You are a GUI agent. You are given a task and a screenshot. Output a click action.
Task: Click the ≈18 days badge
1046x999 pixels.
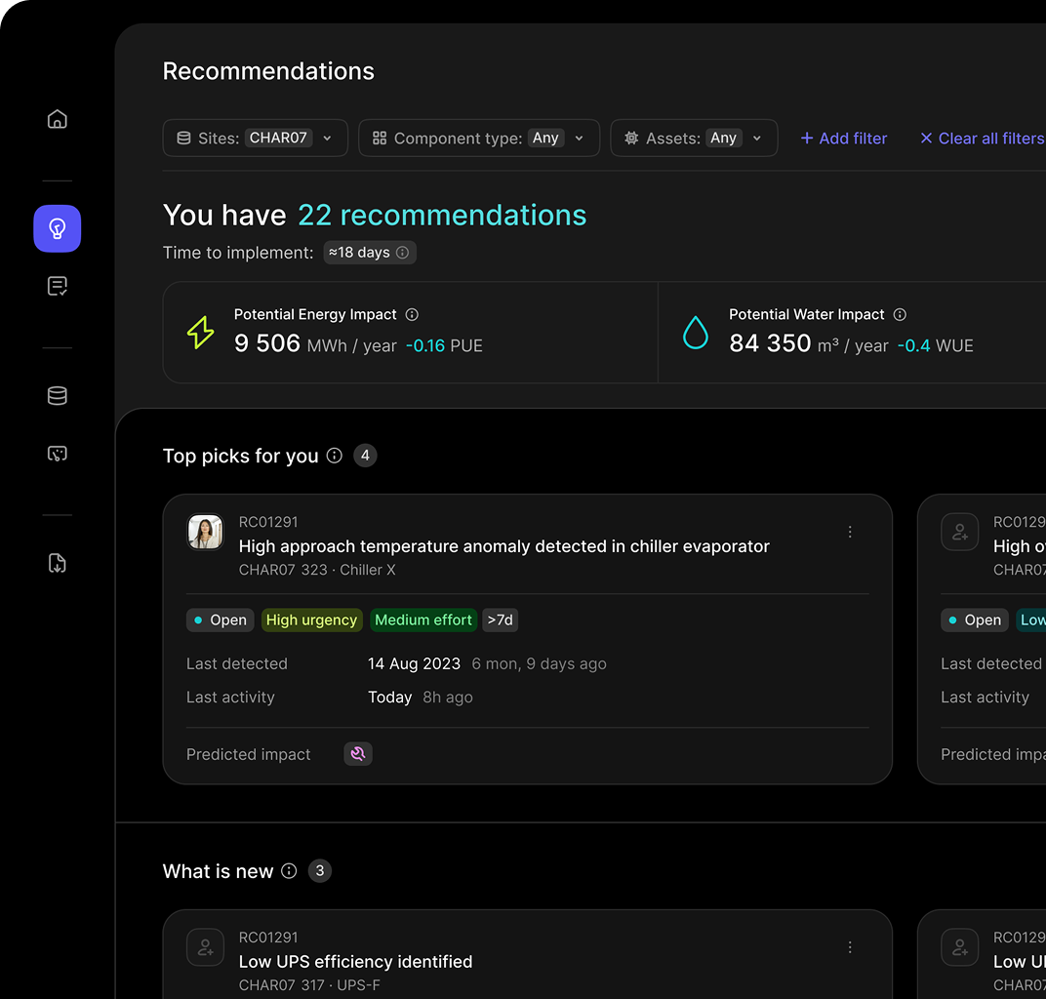pos(370,252)
